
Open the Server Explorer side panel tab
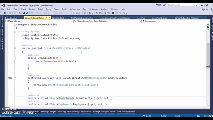(x=2, y=43)
